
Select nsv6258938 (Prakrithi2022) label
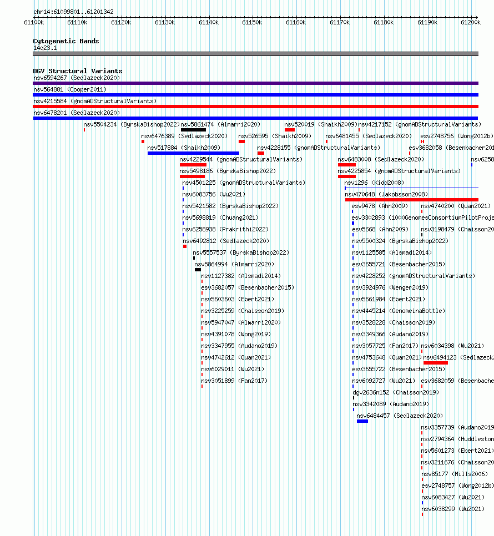point(226,229)
